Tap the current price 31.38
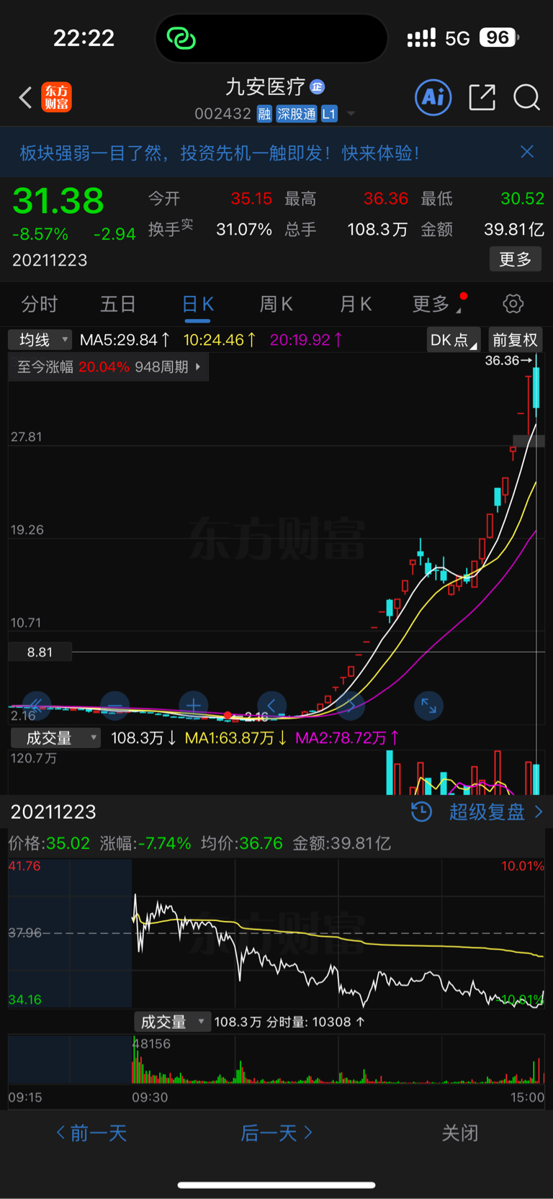Image resolution: width=553 pixels, height=1199 pixels. pyautogui.click(x=58, y=201)
